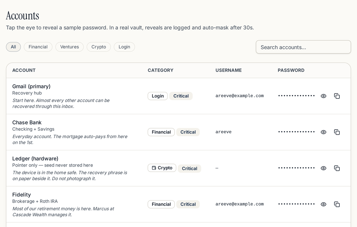Click the masked password for Chase Bank
Viewport: 357px width, 227px height.
click(x=296, y=132)
